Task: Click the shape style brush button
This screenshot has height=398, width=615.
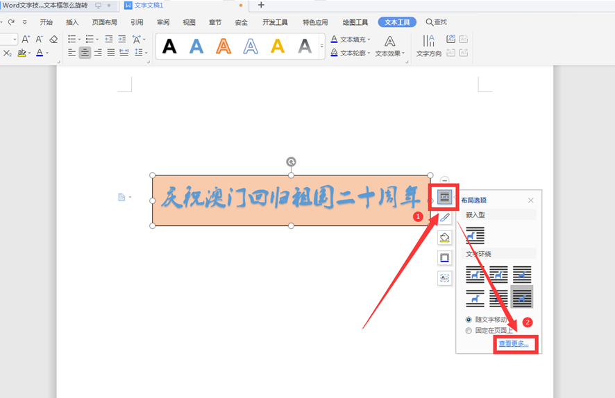Action: pos(444,218)
